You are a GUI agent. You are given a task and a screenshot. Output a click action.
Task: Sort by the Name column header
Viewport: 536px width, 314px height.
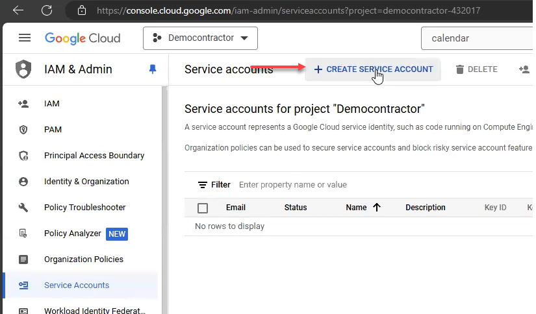356,208
